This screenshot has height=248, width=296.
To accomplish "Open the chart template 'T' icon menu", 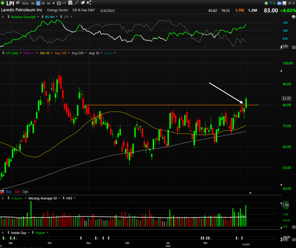I will point(59,3).
